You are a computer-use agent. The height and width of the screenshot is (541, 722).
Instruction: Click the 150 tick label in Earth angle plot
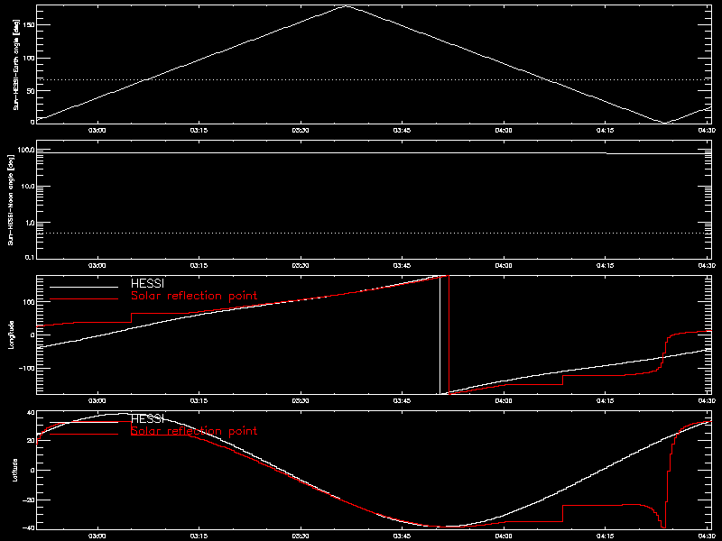click(29, 25)
